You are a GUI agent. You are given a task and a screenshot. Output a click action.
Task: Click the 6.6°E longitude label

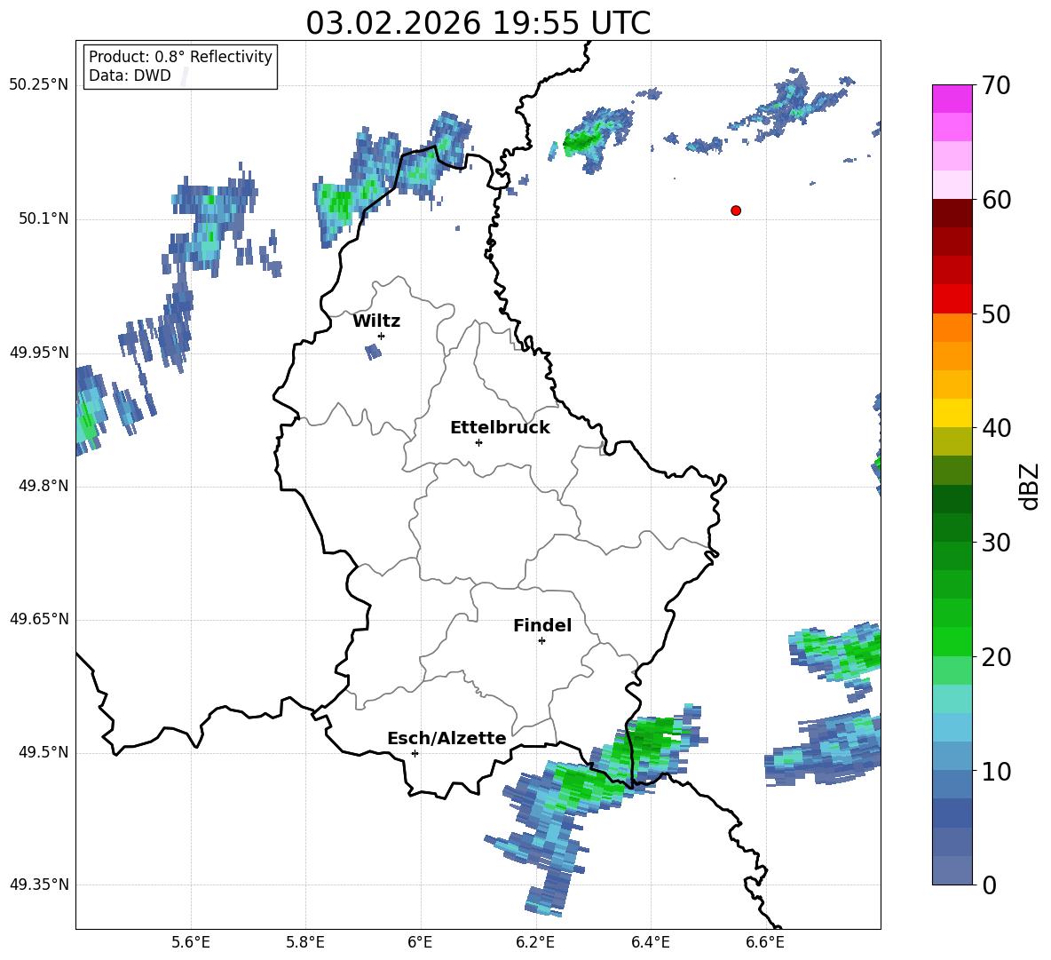point(765,942)
